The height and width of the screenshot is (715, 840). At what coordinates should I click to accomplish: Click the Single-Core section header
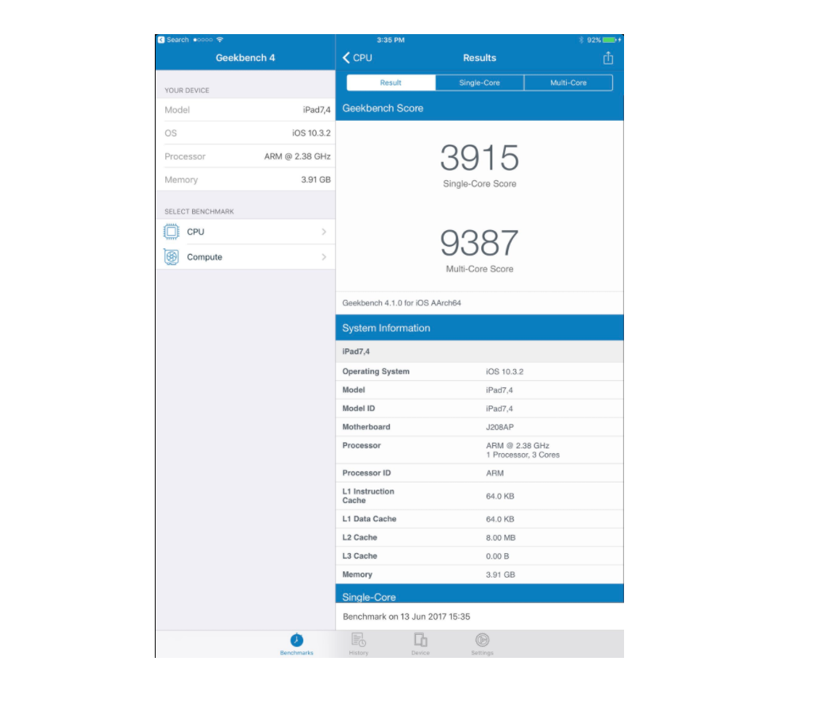click(480, 594)
